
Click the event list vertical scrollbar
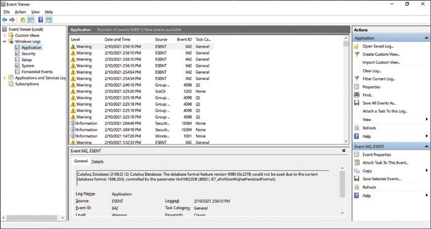tap(346, 89)
